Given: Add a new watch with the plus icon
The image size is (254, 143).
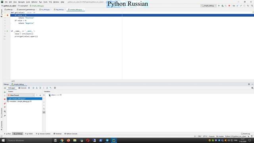Looking at the screenshot, I should tap(44, 95).
